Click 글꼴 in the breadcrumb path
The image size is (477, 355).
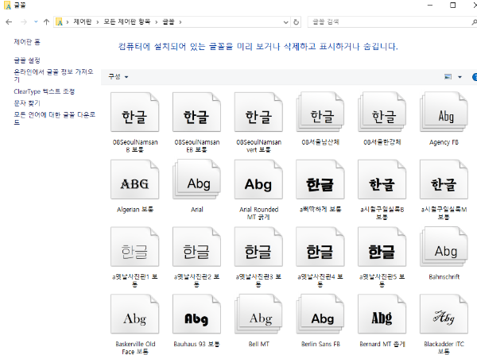coord(169,22)
